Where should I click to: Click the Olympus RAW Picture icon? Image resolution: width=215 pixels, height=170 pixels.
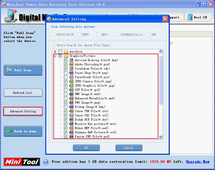click(x=71, y=132)
